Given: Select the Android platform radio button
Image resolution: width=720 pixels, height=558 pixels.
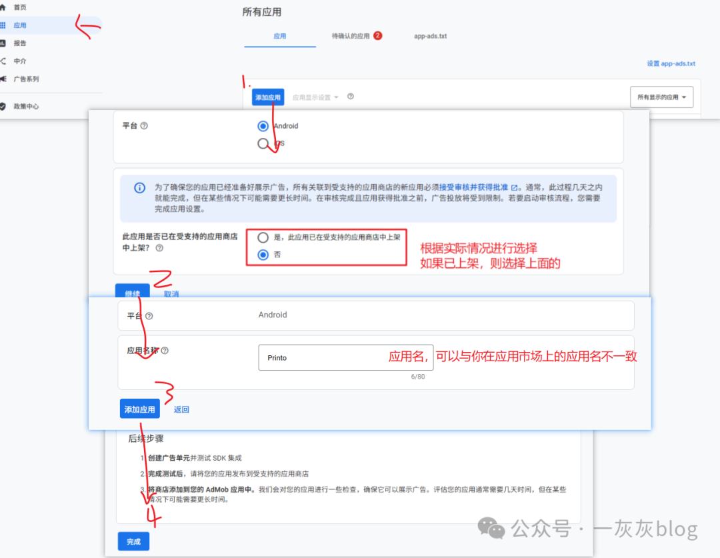Looking at the screenshot, I should point(263,125).
